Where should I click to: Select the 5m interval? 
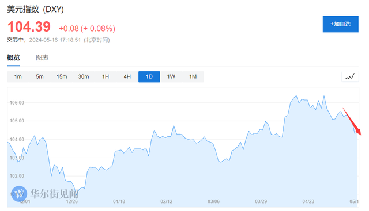(40, 76)
